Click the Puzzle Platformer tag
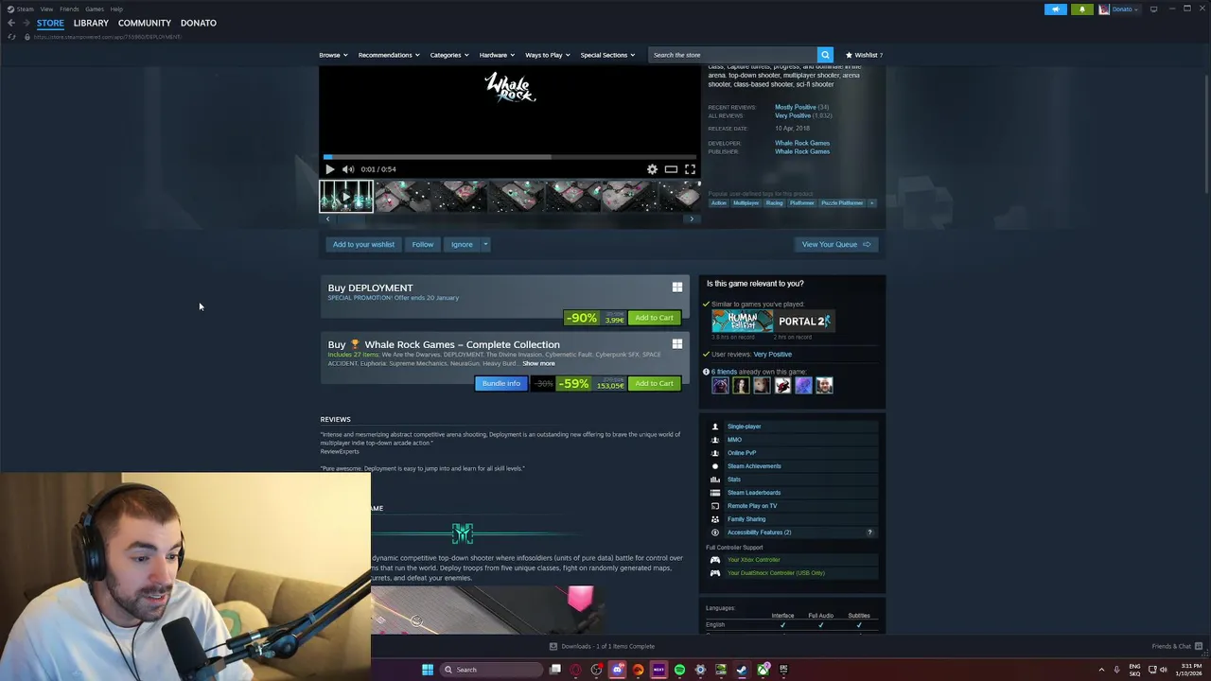1211x681 pixels. 842,203
